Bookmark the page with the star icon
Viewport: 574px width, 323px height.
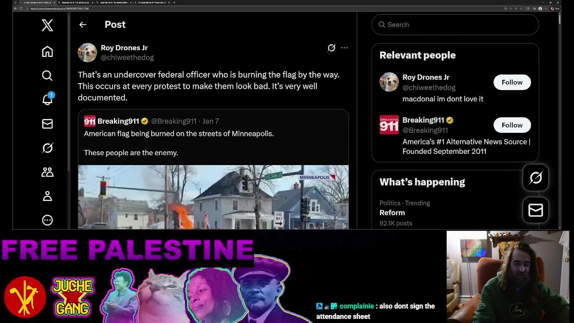click(x=521, y=9)
